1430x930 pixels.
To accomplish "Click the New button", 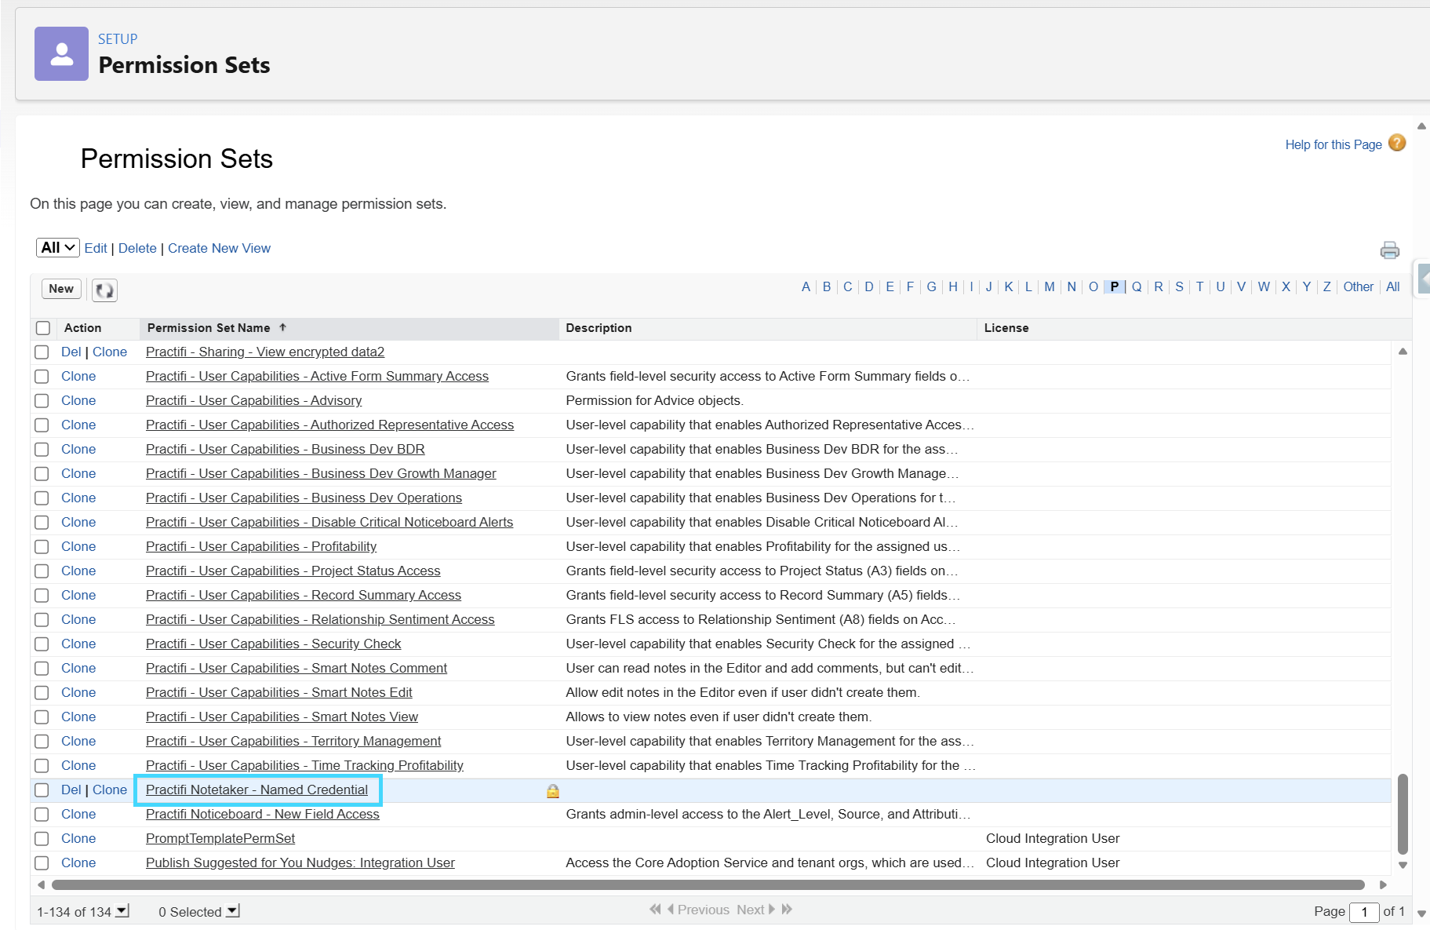I will pyautogui.click(x=61, y=289).
